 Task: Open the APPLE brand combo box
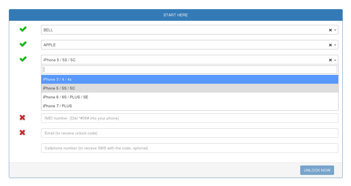pos(190,45)
